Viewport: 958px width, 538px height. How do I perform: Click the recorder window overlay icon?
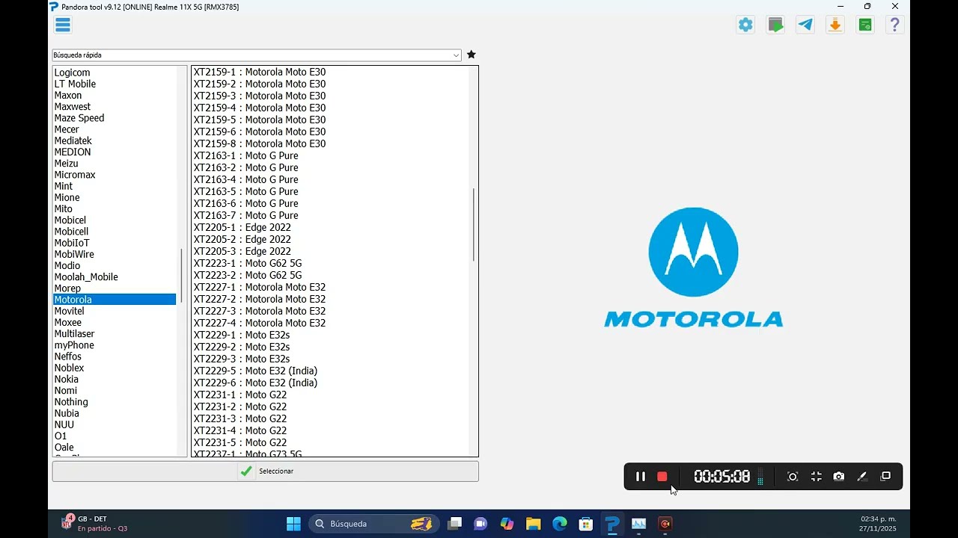885,477
